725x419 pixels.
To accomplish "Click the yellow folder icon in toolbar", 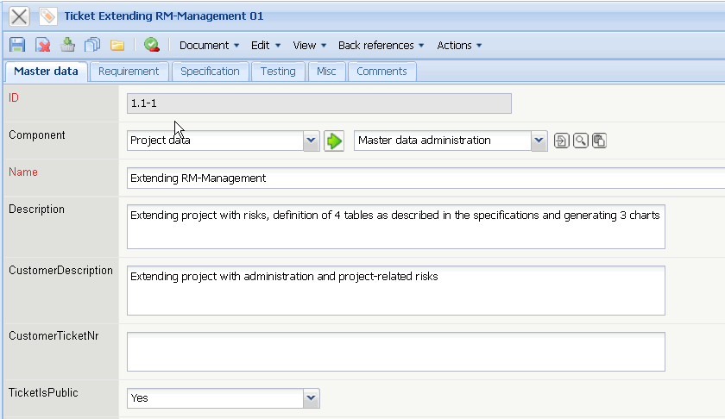I will [x=117, y=45].
